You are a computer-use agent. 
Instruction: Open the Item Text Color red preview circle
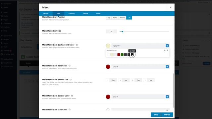pos(108,67)
